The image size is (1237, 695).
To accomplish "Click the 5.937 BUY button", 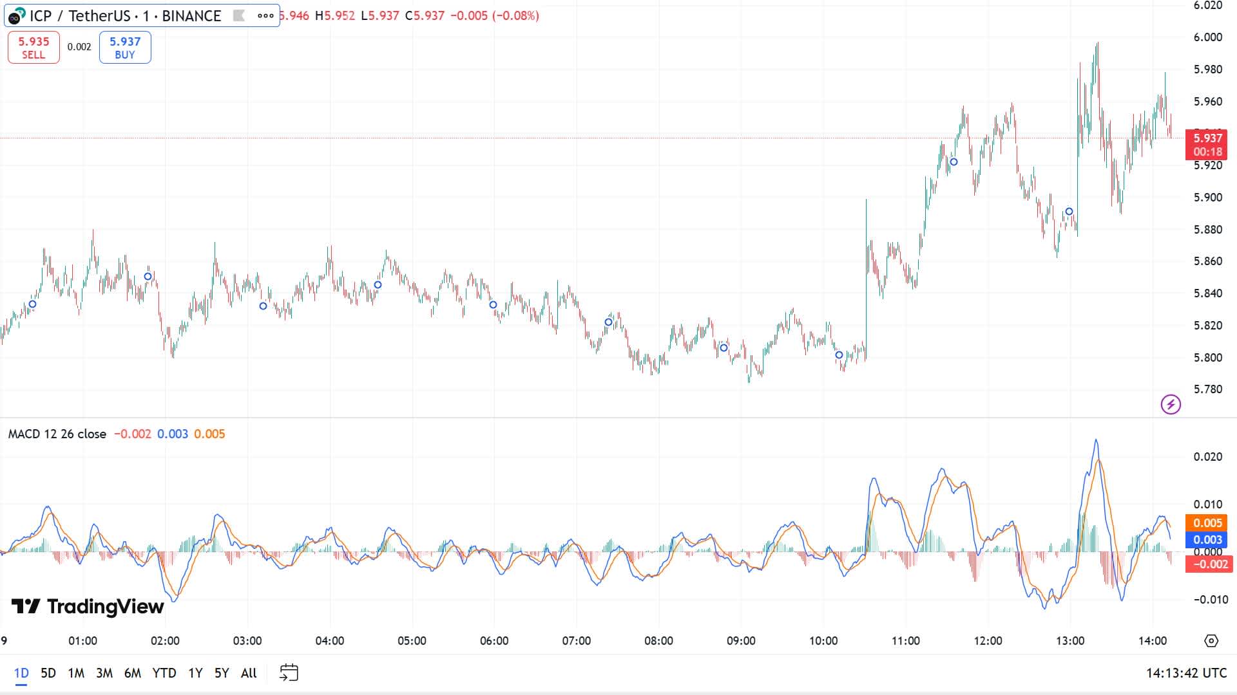I will point(124,46).
